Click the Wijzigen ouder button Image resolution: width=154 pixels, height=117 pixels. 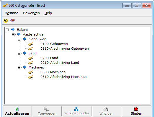(77, 111)
